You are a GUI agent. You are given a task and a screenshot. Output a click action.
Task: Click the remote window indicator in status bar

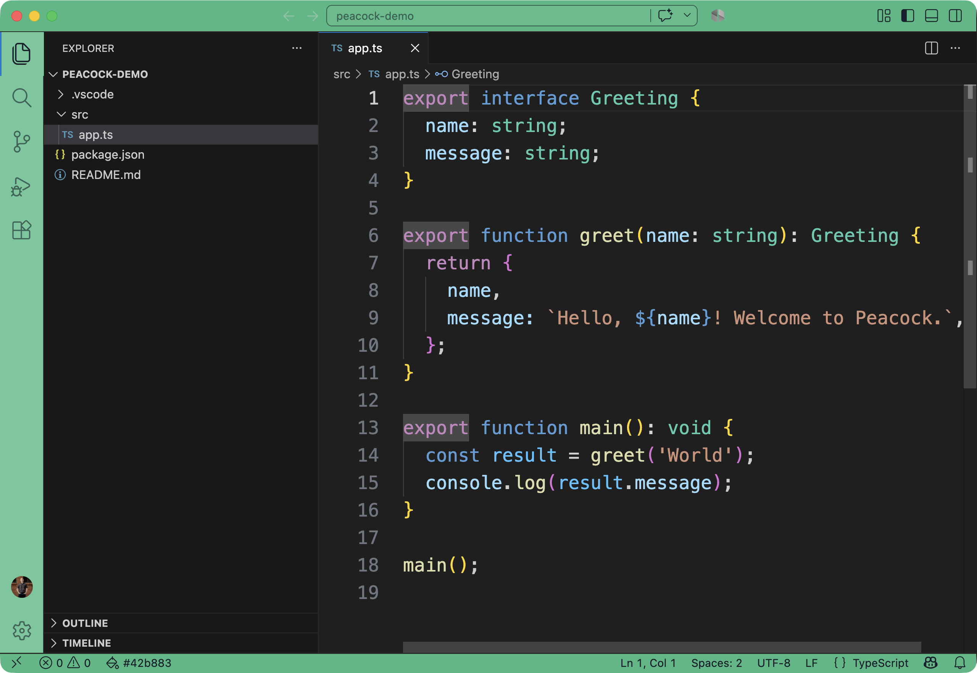[17, 663]
